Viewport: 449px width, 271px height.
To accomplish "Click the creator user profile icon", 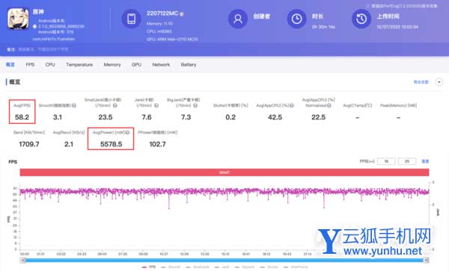I will pyautogui.click(x=238, y=19).
